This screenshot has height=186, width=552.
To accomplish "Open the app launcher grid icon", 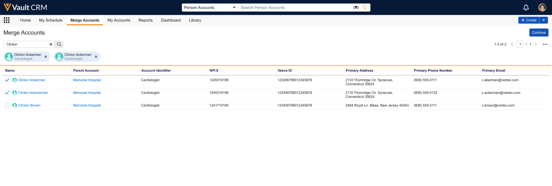I will click(7, 20).
